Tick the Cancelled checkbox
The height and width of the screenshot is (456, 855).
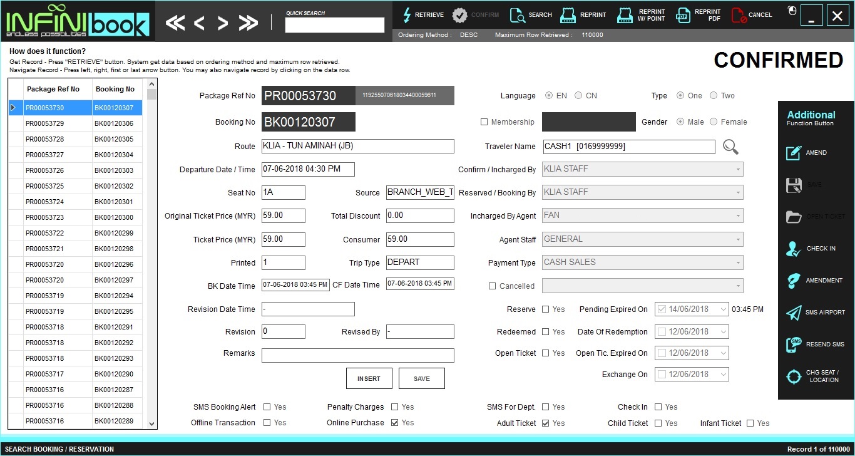(492, 286)
